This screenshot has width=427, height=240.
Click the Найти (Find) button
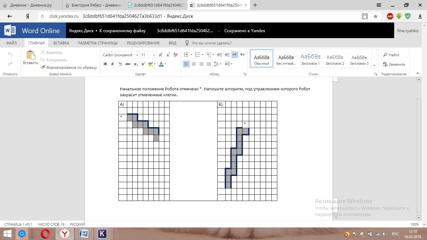click(x=391, y=55)
